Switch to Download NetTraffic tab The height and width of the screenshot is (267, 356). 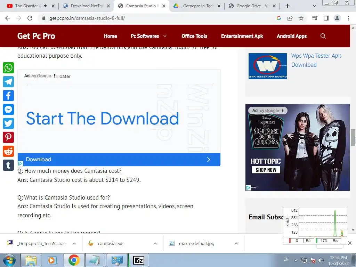[x=87, y=6]
